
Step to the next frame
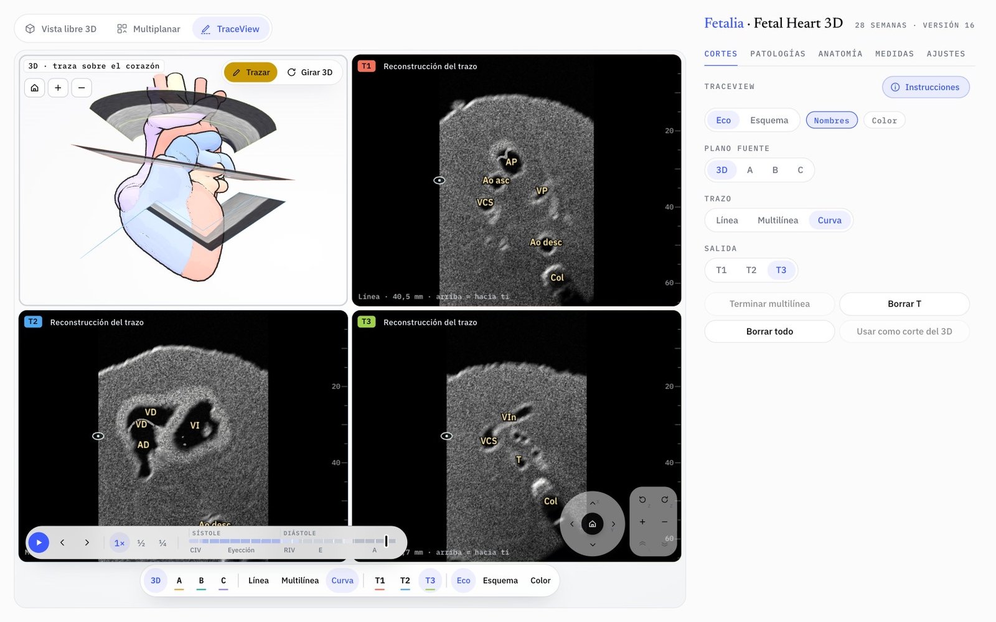point(87,542)
